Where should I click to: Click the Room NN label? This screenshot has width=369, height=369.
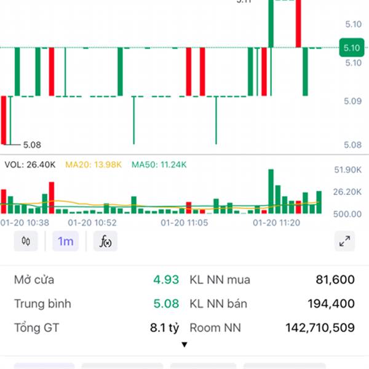coord(215,328)
